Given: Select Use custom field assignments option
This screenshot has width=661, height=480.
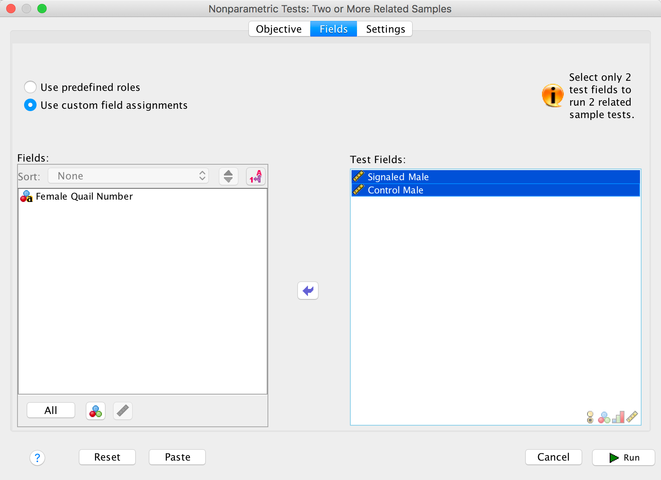Looking at the screenshot, I should pyautogui.click(x=30, y=105).
